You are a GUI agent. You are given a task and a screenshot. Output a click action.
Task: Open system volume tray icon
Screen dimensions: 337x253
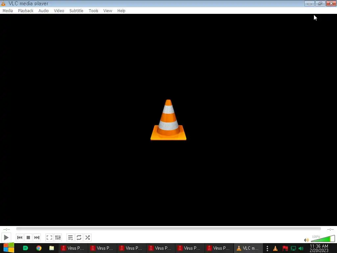pos(301,248)
